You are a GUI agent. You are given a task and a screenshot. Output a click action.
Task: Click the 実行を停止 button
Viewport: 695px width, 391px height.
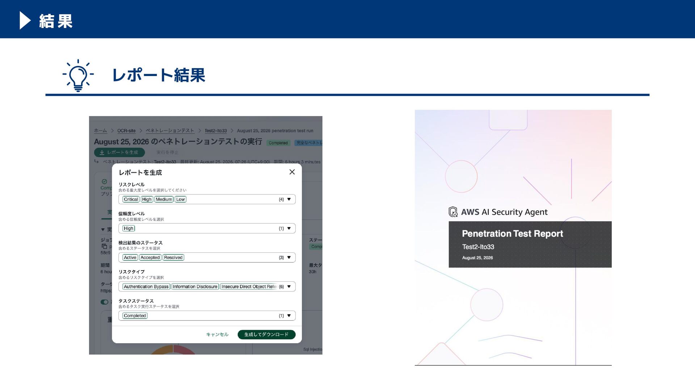(167, 152)
